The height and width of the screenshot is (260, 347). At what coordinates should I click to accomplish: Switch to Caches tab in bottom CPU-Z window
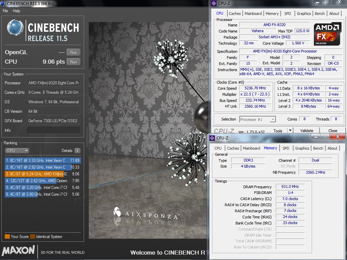click(233, 148)
